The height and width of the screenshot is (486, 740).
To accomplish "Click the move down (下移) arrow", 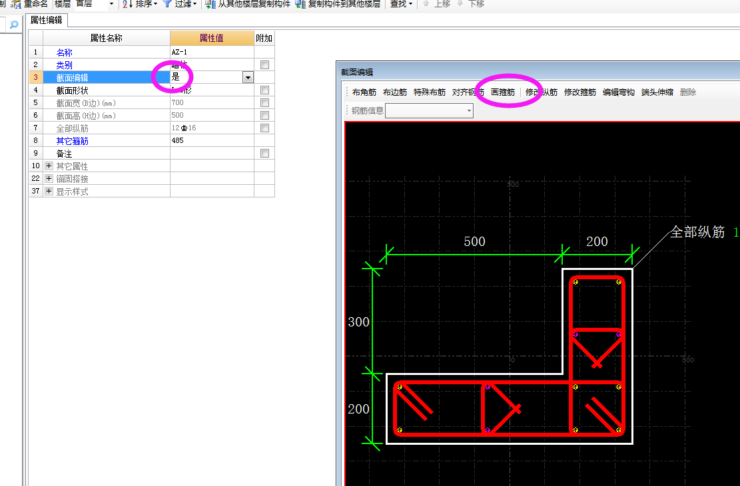I will click(460, 3).
